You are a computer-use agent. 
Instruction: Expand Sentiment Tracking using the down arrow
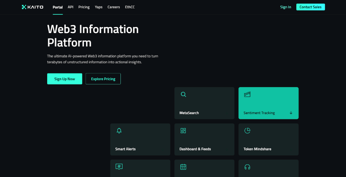(x=291, y=113)
